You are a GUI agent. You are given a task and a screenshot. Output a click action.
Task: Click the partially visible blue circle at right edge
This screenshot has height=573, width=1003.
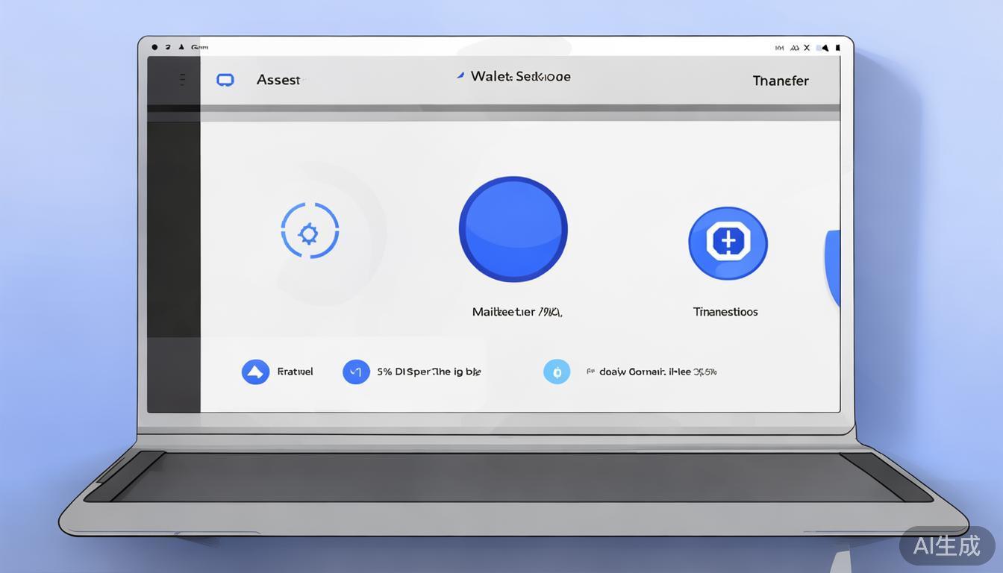click(x=833, y=269)
